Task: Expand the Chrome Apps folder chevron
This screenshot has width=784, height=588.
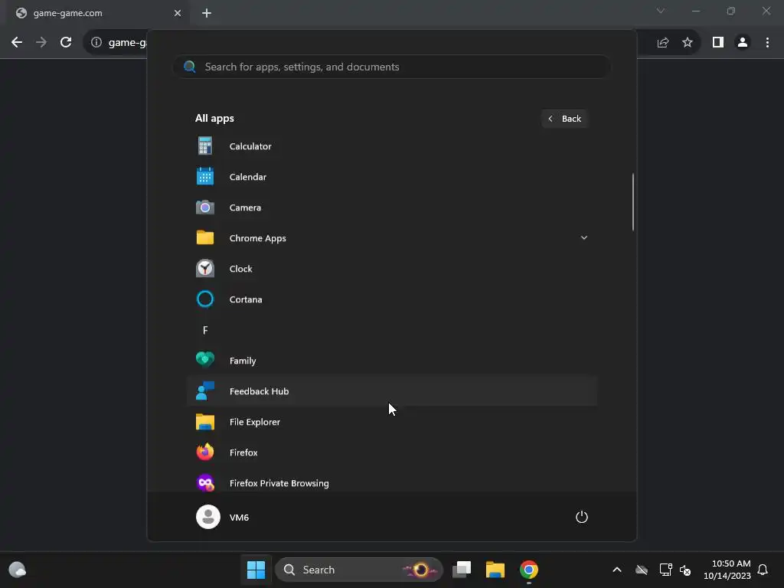Action: point(583,238)
